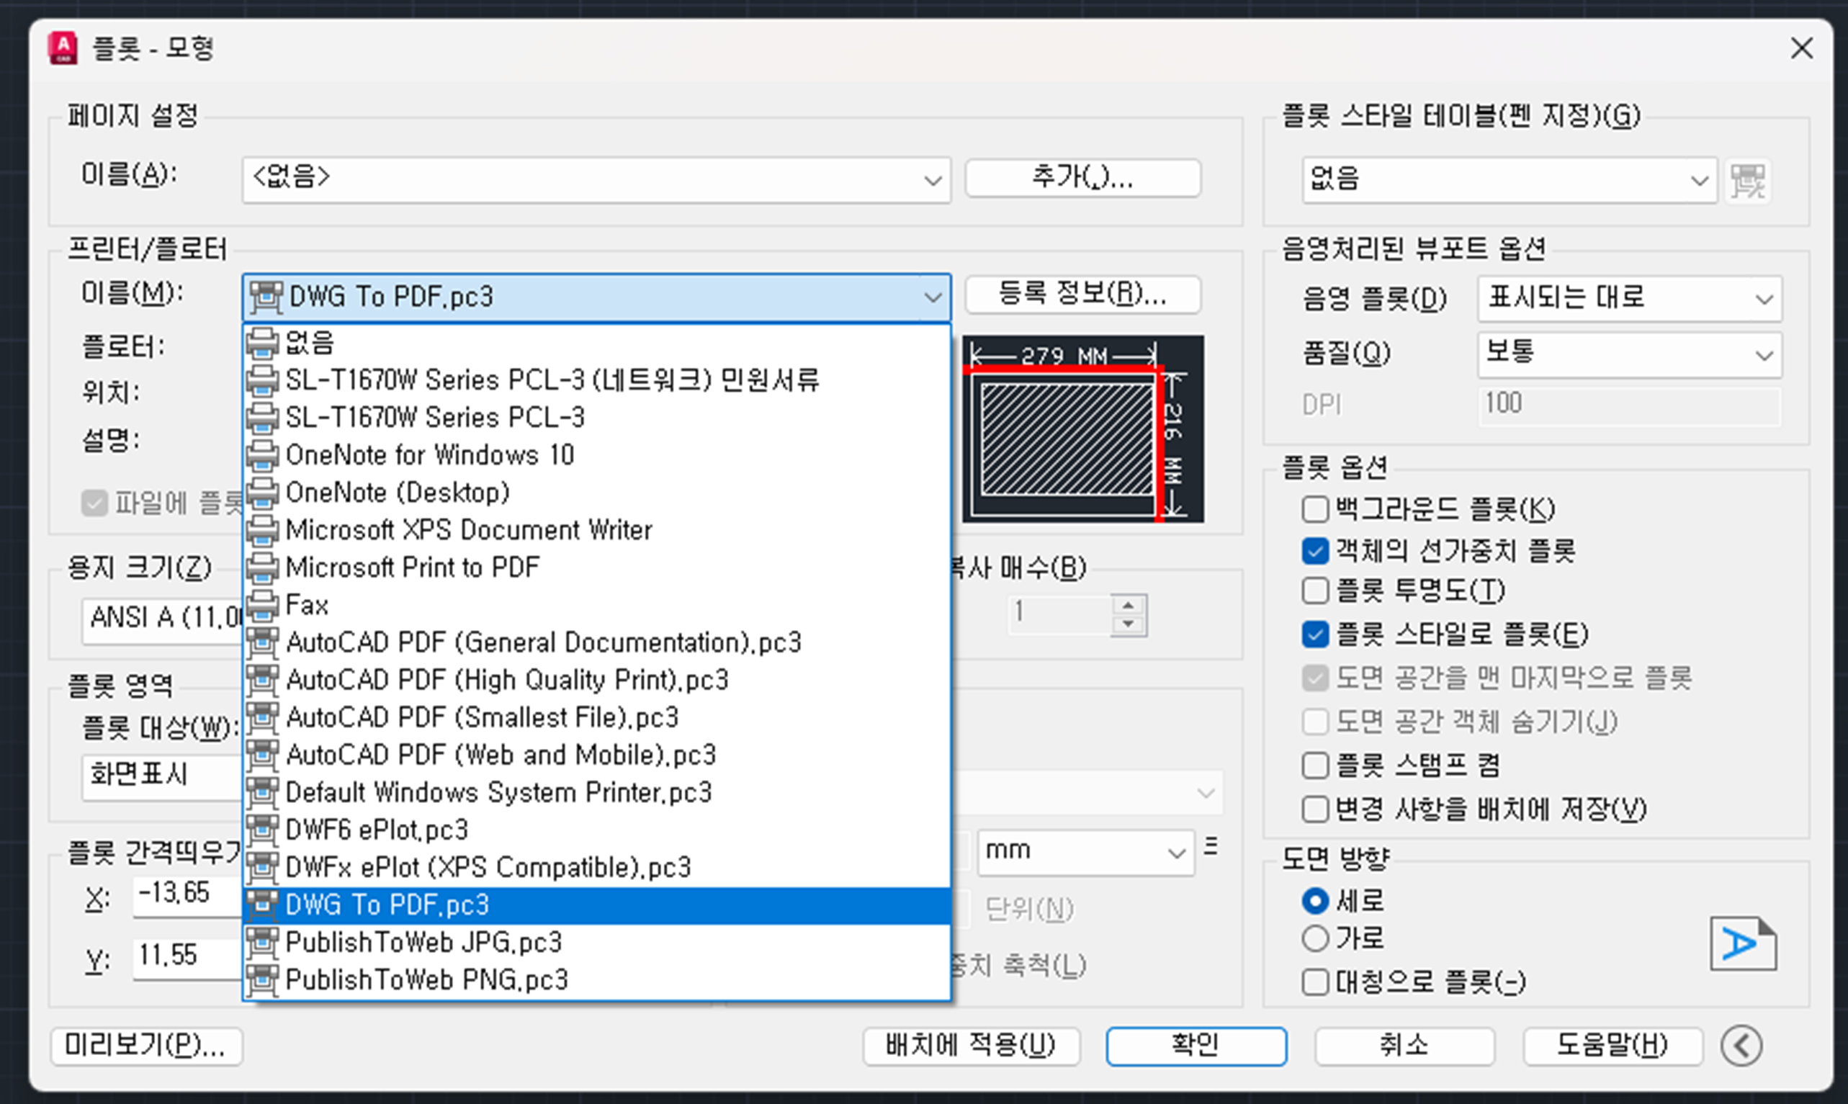Select the 가로 orientation radio button
This screenshot has height=1104, width=1848.
(x=1314, y=938)
